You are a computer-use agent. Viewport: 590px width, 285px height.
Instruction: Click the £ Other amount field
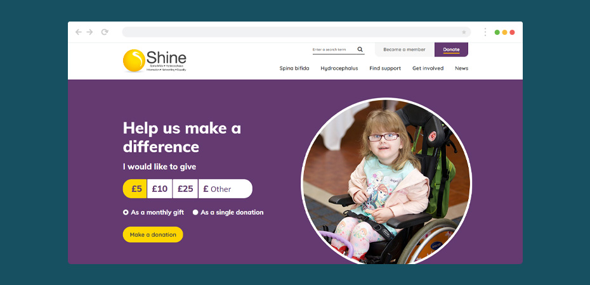225,189
